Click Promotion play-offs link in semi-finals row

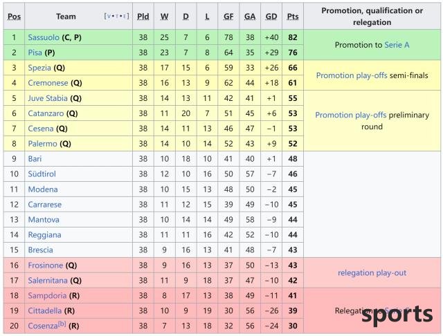point(352,75)
